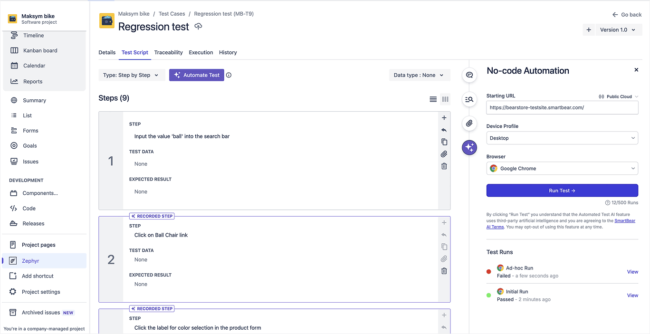This screenshot has height=334, width=650.
Task: Click the reply arrow icon on step 1
Action: coord(444,130)
